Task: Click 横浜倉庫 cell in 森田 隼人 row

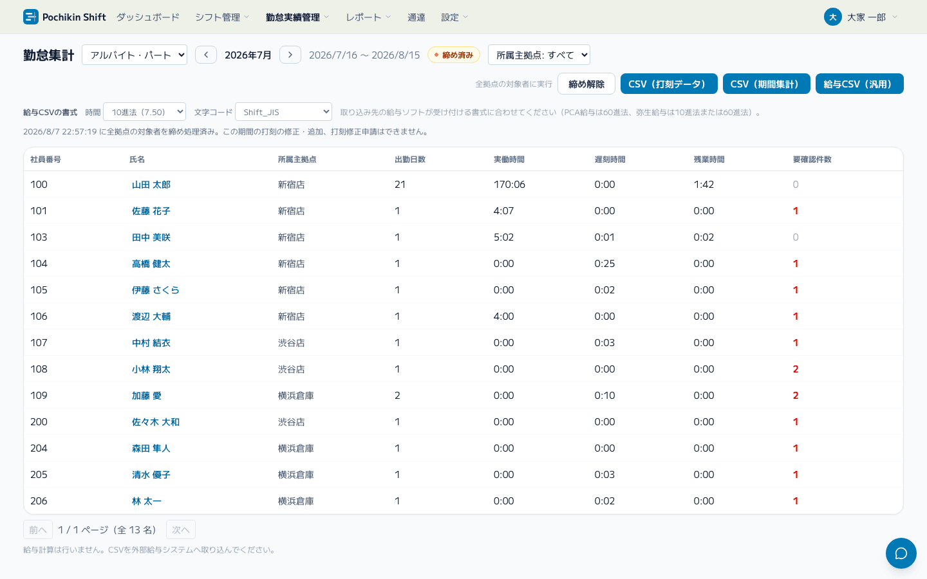Action: [x=296, y=448]
